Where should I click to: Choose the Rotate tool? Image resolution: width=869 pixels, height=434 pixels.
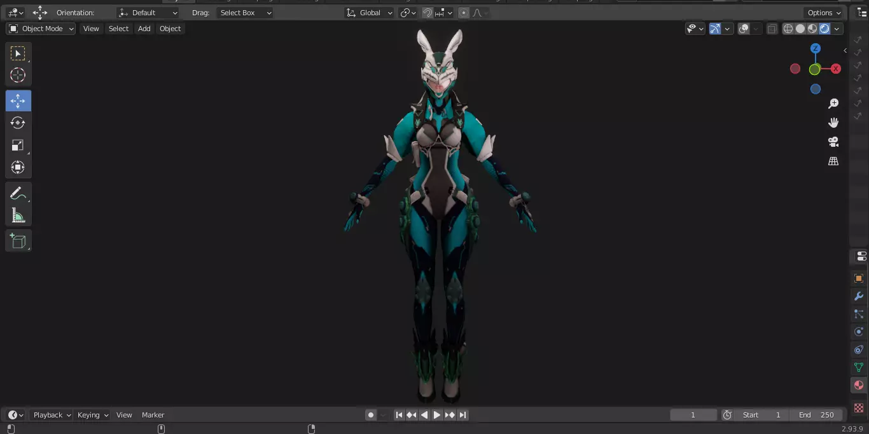[x=18, y=123]
